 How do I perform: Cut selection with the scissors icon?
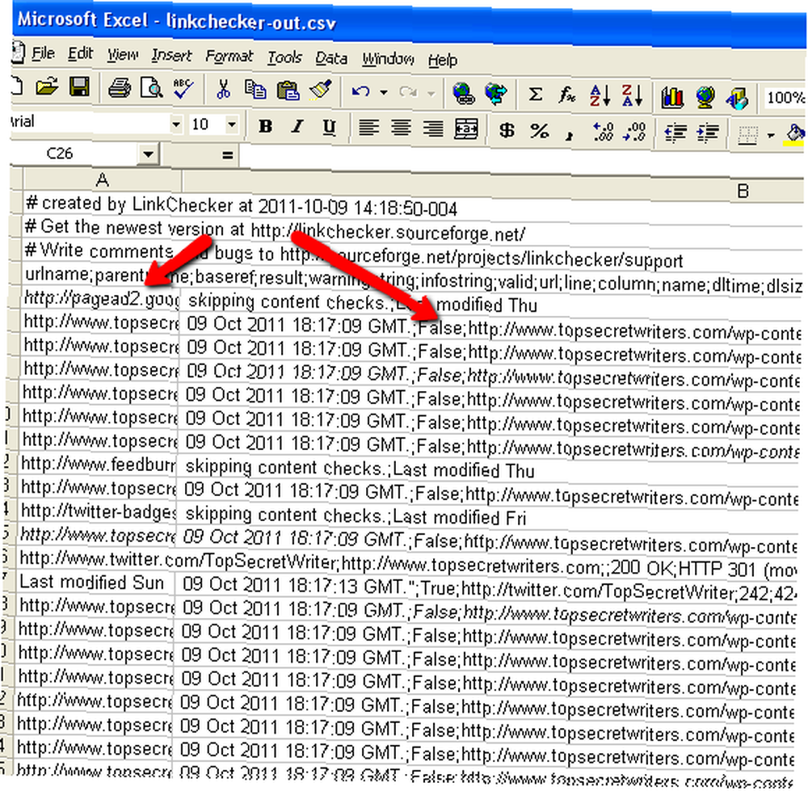pyautogui.click(x=223, y=89)
